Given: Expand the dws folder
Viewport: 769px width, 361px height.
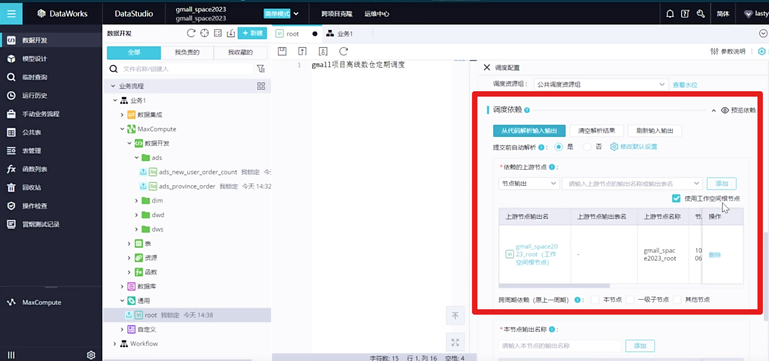Looking at the screenshot, I should 136,229.
